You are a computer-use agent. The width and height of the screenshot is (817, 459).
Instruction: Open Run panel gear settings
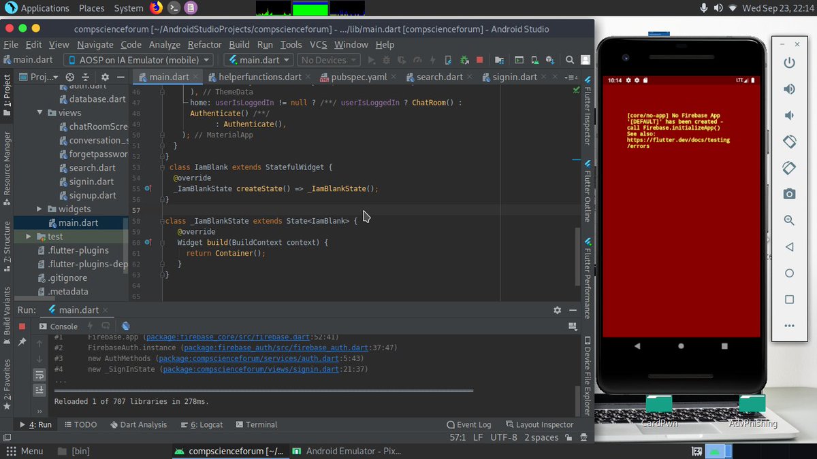[558, 310]
